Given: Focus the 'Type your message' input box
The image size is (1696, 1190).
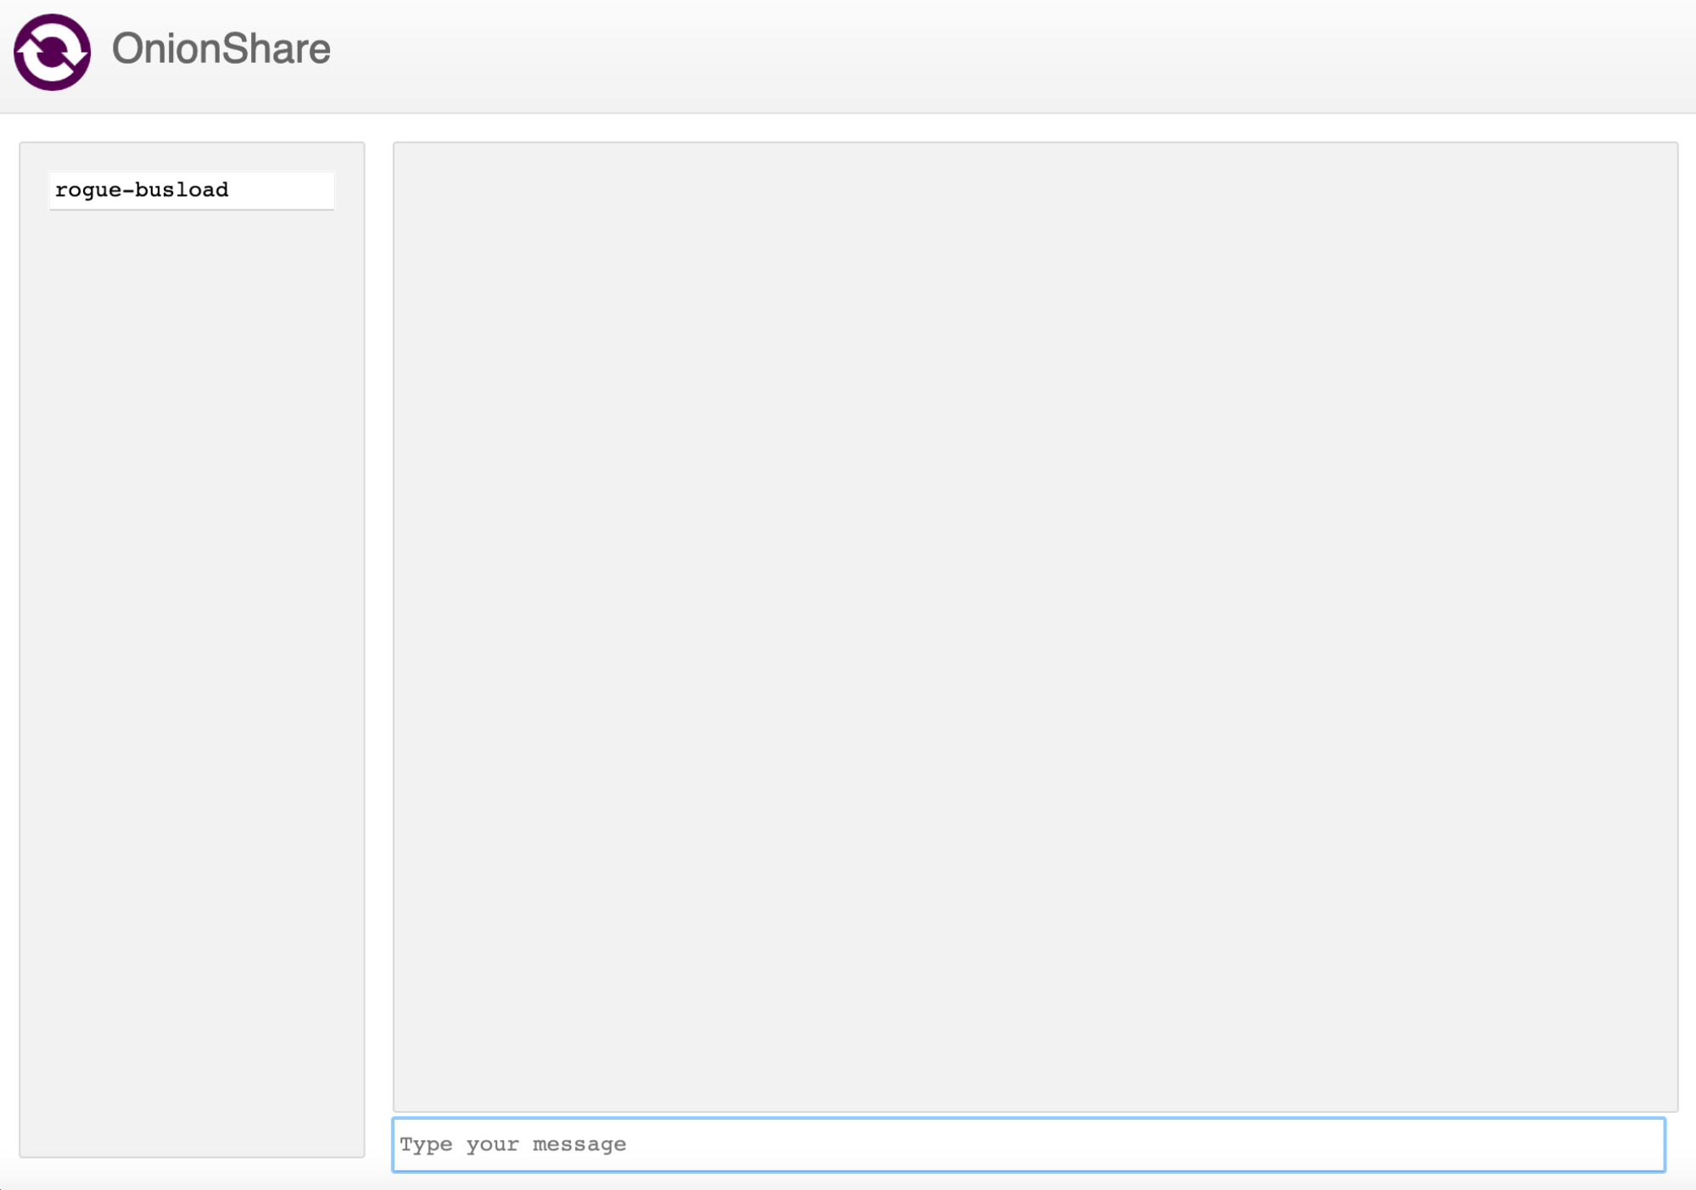Looking at the screenshot, I should coord(1028,1144).
